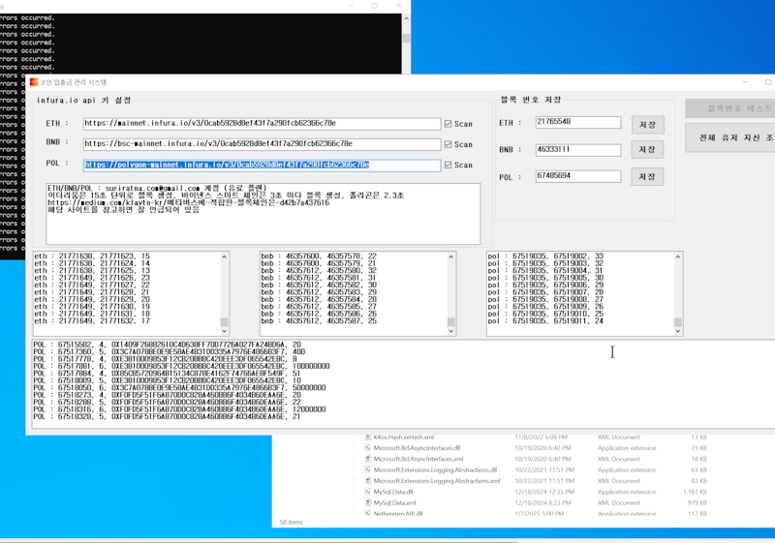Click the Microsoft.Extensions.Logging.Abstractions.xml file icon
The image size is (775, 543).
pos(368,481)
